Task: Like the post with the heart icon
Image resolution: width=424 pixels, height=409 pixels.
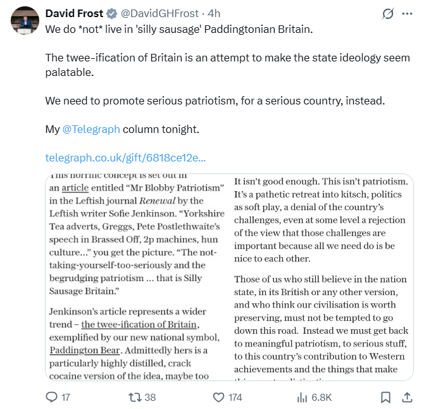Action: click(x=219, y=397)
